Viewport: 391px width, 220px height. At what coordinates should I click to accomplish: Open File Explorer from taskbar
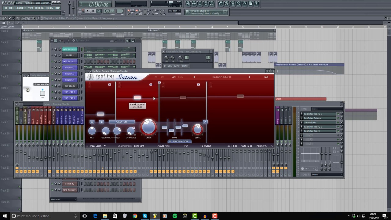point(105,216)
